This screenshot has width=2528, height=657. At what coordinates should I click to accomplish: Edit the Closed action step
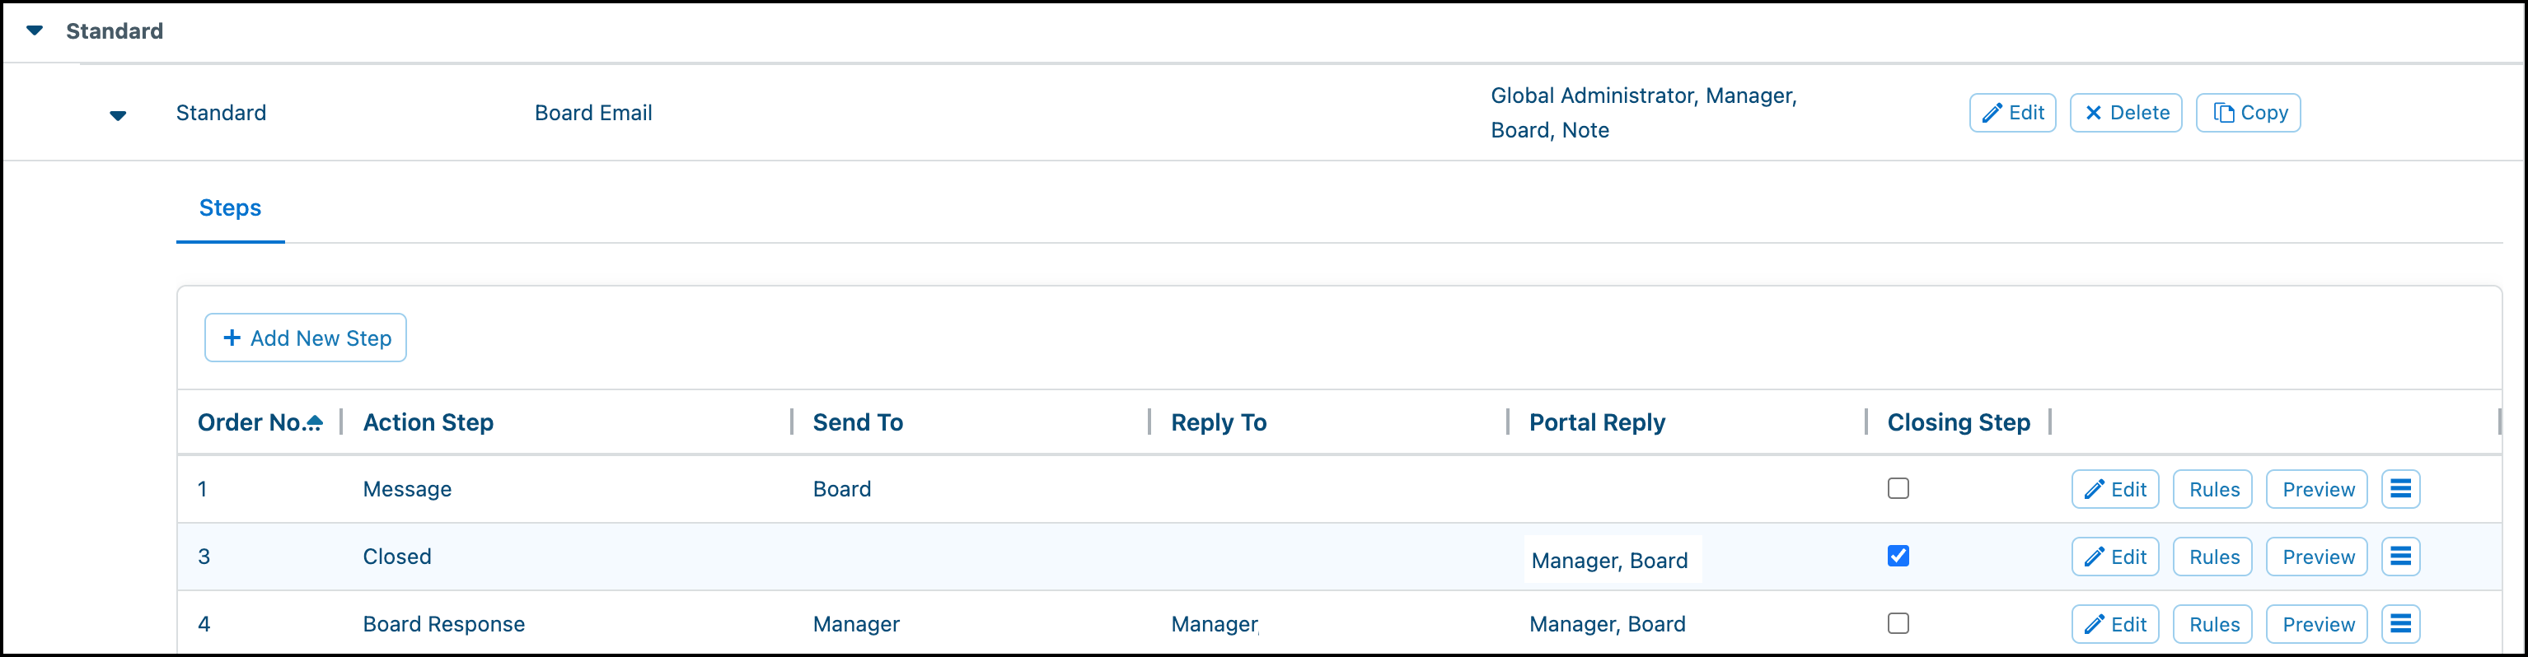tap(2115, 557)
